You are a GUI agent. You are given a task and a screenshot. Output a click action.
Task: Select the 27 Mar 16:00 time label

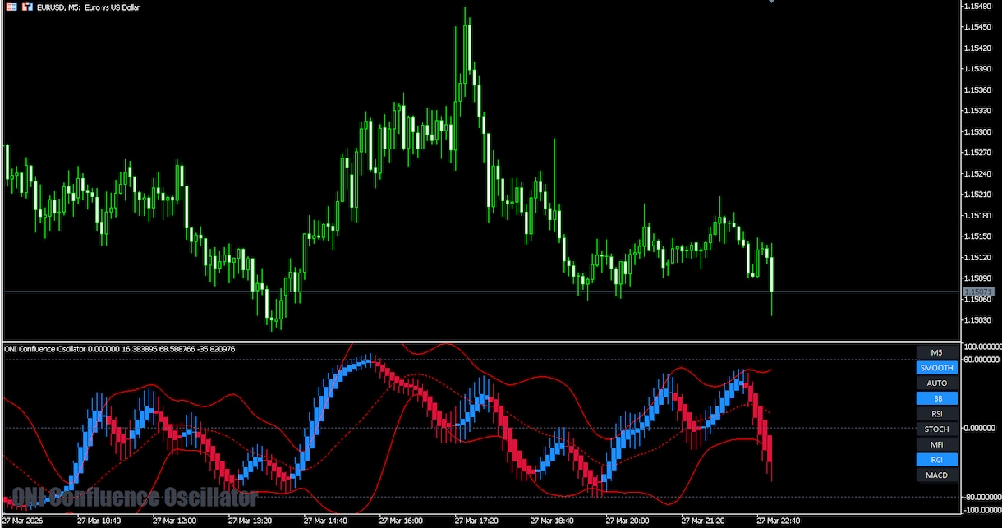coord(401,521)
